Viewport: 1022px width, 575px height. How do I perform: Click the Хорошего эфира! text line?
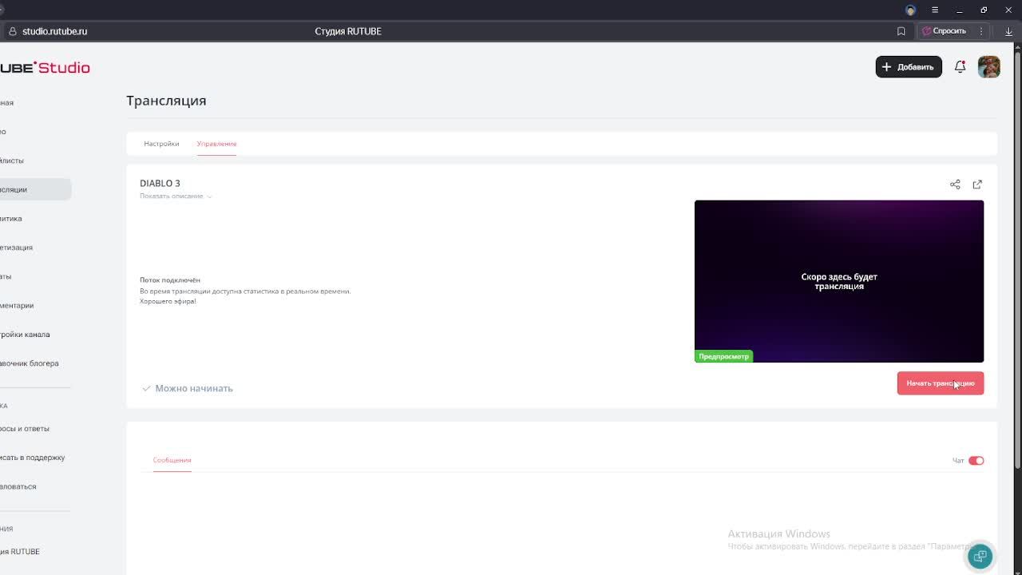pos(168,301)
